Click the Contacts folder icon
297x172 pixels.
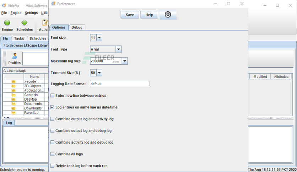13,95
